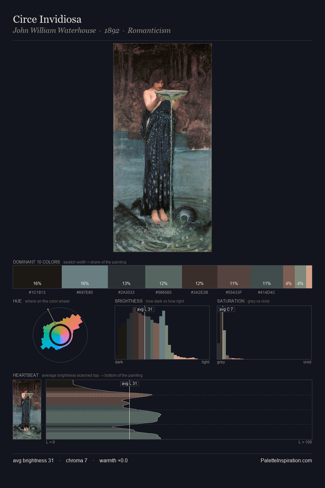Screen dimensions: 325x488
Task: Pick the #414D4C swatch
Action: (267, 277)
